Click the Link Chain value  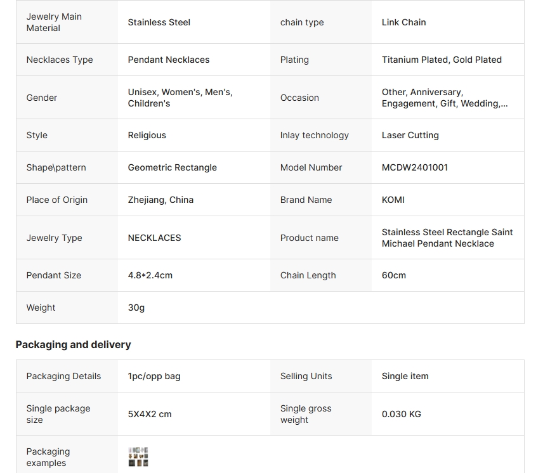click(403, 22)
